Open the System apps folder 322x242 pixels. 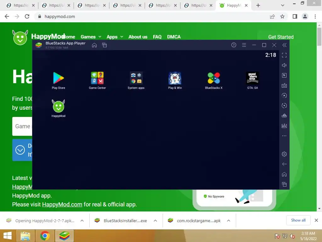point(136,80)
